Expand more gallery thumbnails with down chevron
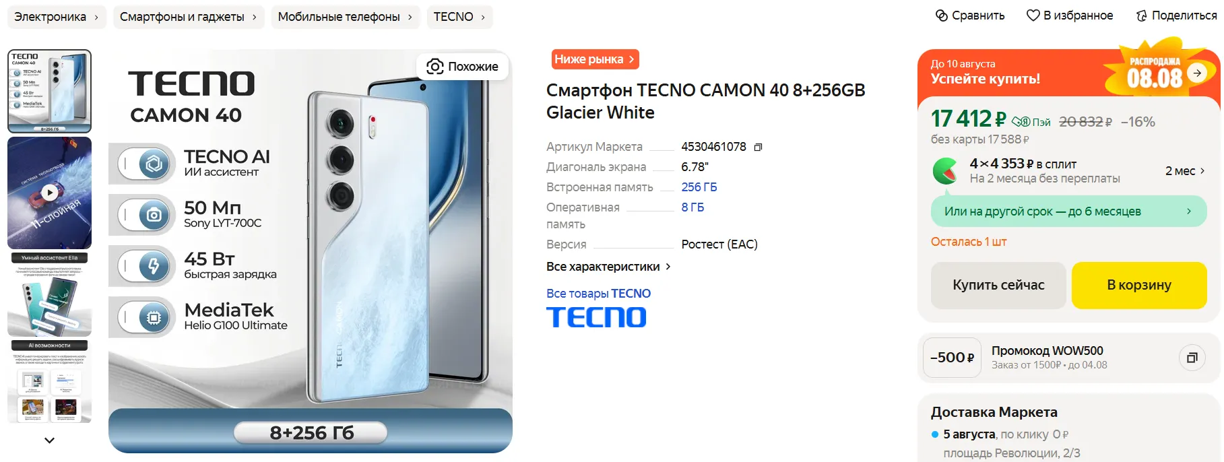The width and height of the screenshot is (1224, 462). click(x=49, y=440)
